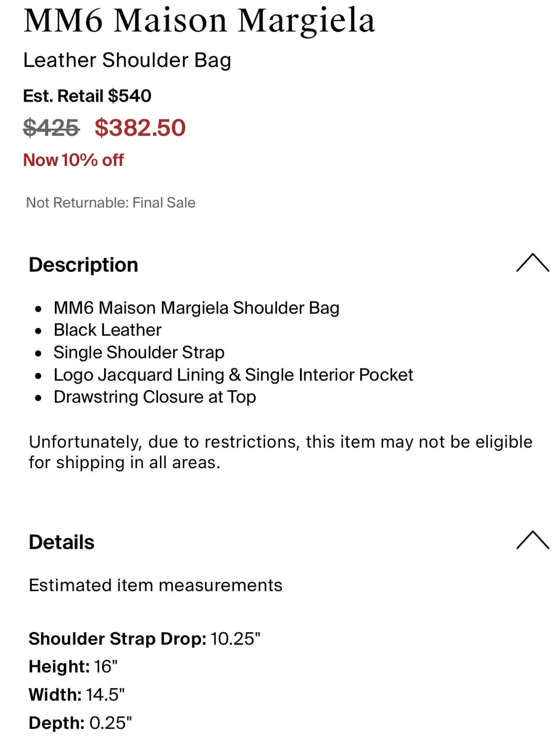Click the crossed-out $425 original price
The width and height of the screenshot is (555, 748).
[x=51, y=128]
